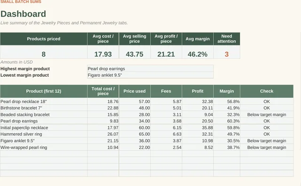Click the OK check for Hammered silver ring
The height and width of the screenshot is (186, 301).
267,134
